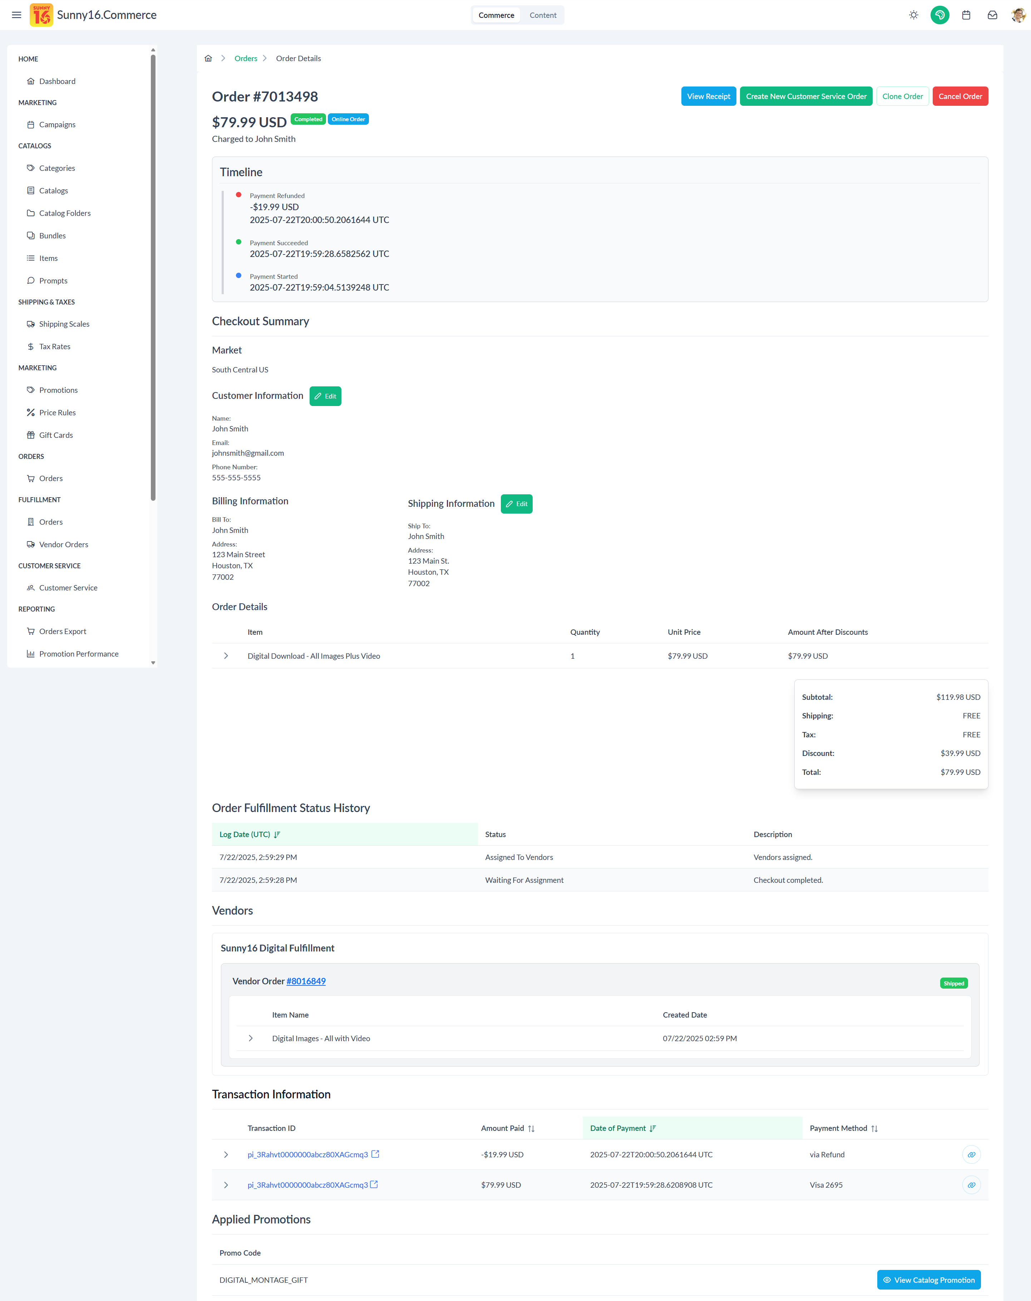Open Campaigns in sidebar
The height and width of the screenshot is (1301, 1031).
coord(57,125)
